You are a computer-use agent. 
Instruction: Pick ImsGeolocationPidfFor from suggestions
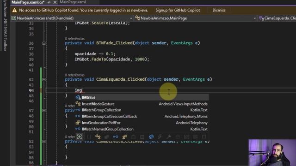pyautogui.click(x=142, y=123)
